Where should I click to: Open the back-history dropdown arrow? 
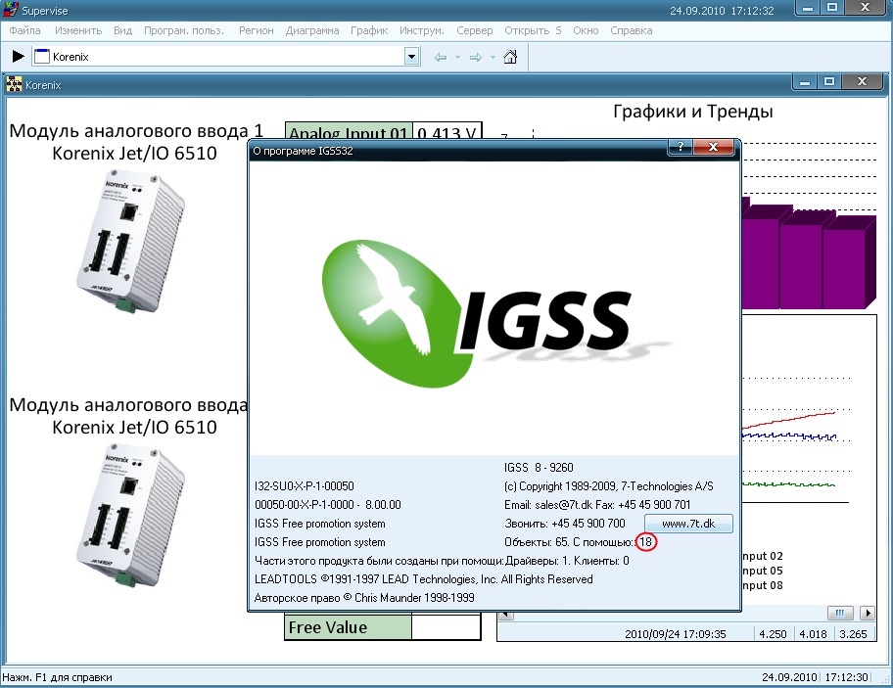(x=457, y=58)
